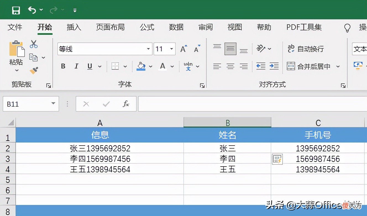
Task: Click the Decrease Indent icon
Action: [x=261, y=66]
